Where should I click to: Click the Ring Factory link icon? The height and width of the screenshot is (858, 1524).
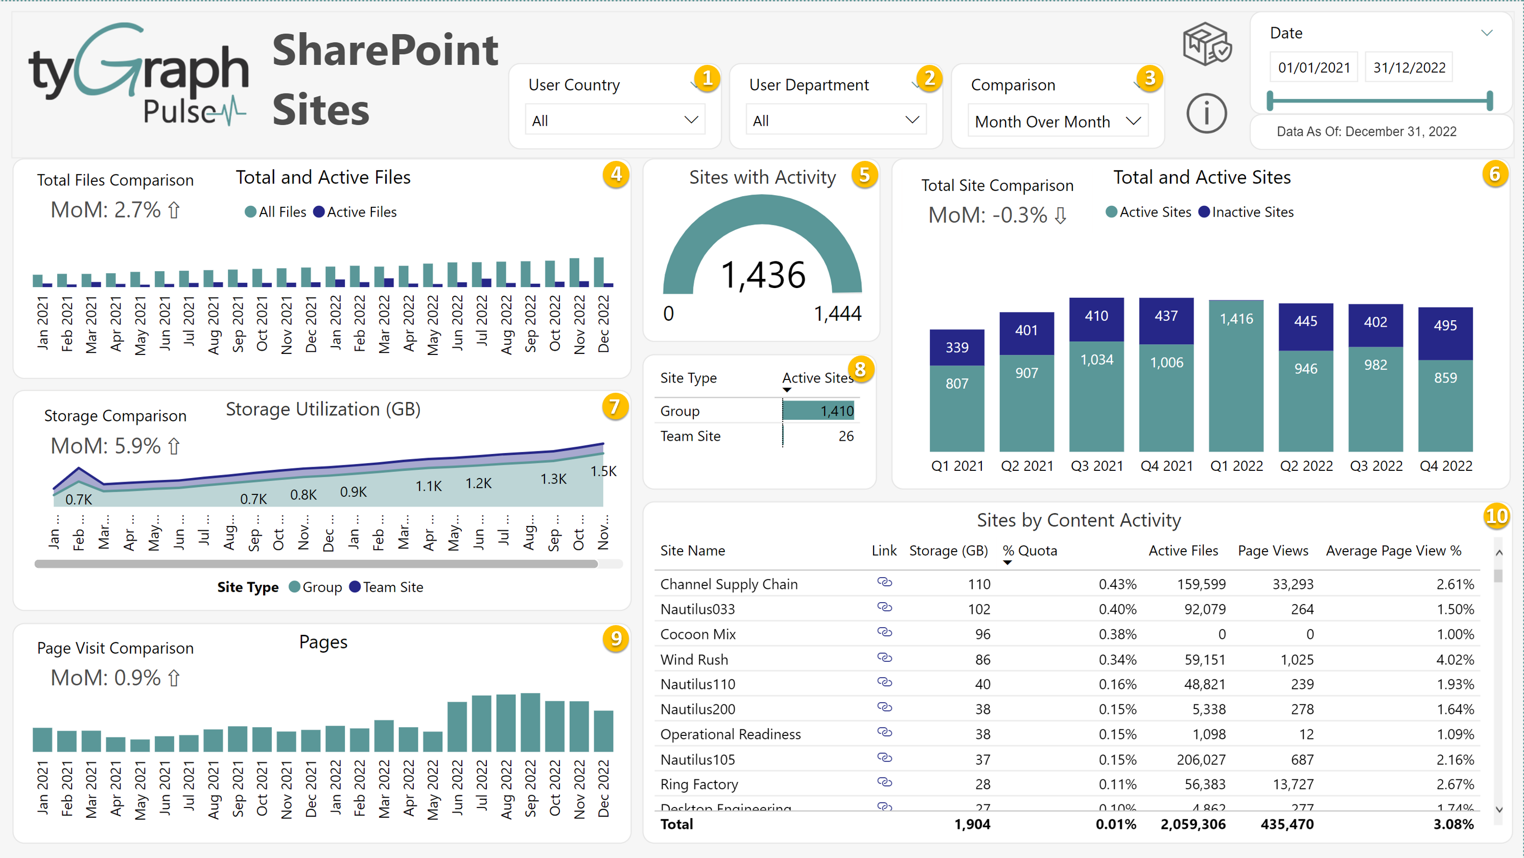(x=884, y=782)
